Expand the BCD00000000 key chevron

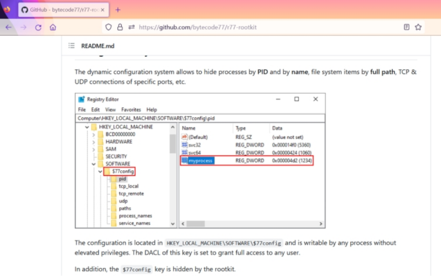(94, 135)
